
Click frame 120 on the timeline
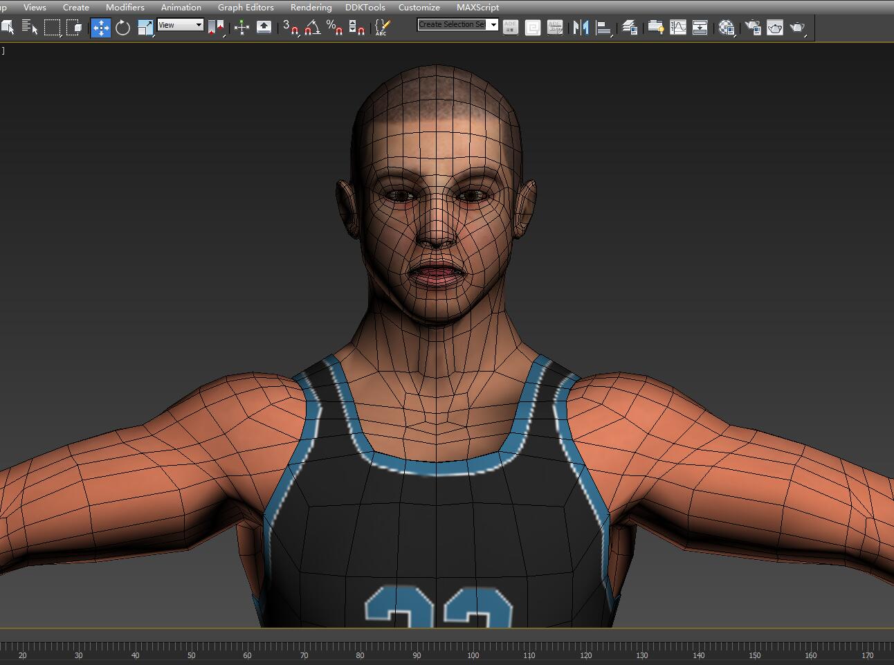(585, 655)
